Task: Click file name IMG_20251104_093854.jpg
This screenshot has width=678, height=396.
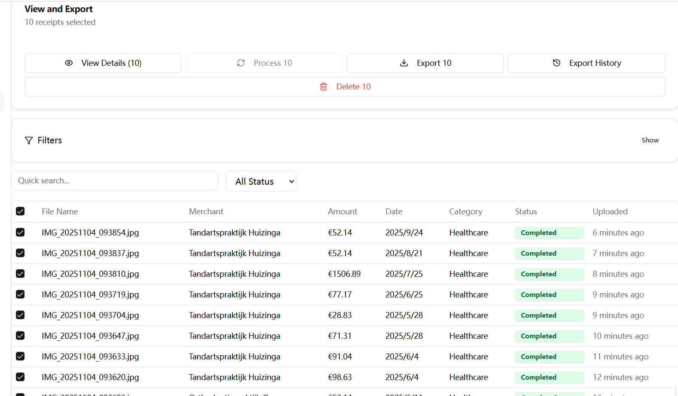Action: pyautogui.click(x=90, y=232)
